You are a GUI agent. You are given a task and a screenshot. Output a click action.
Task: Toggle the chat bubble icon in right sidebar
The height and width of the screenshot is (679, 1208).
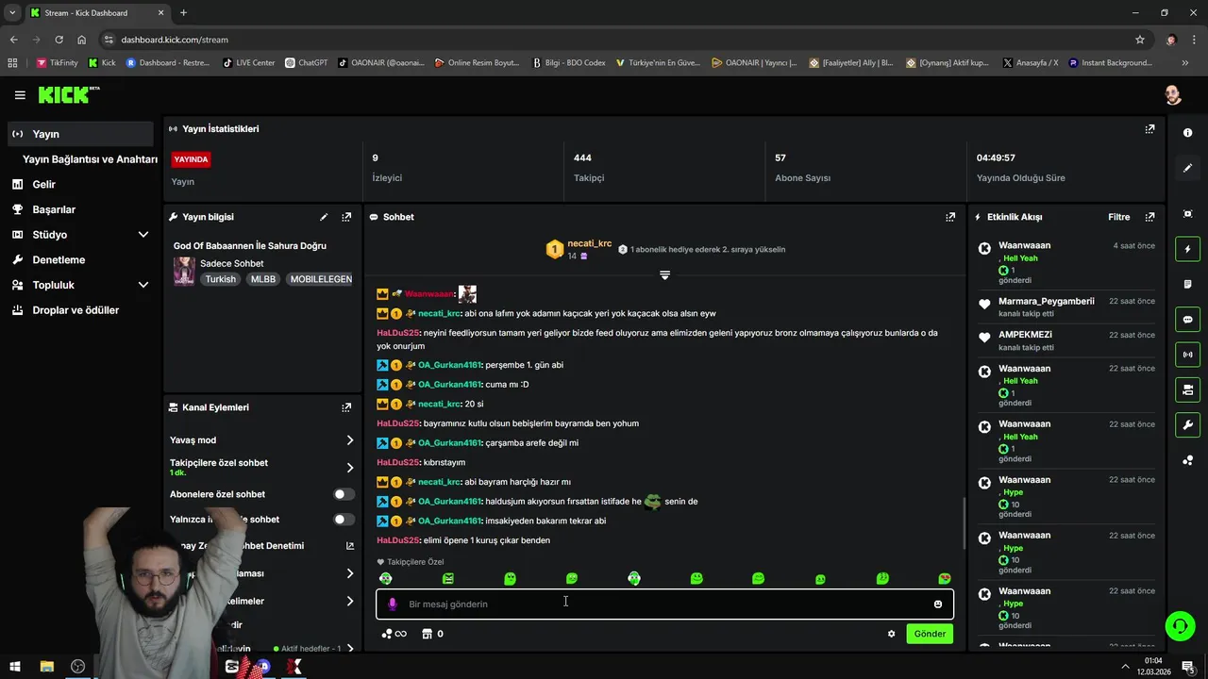click(x=1187, y=320)
